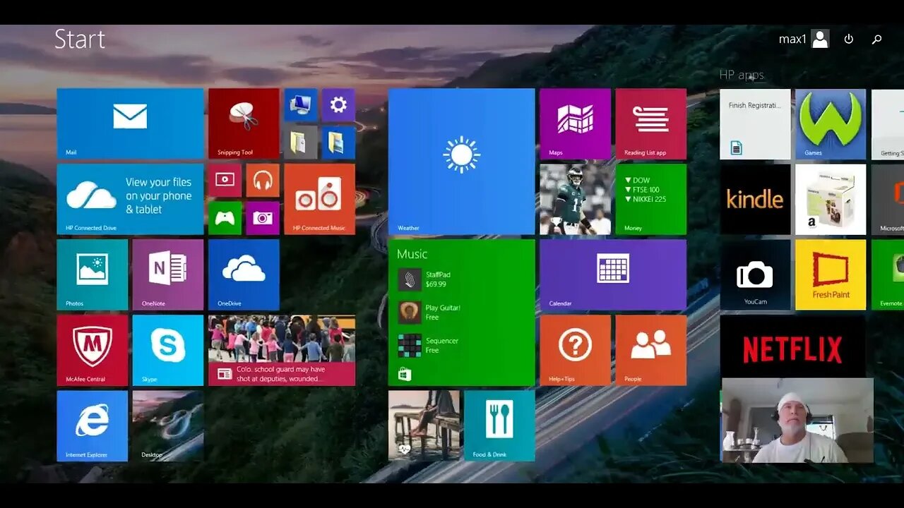The image size is (904, 508).
Task: Launch HP Connected Music tile
Action: tap(319, 199)
